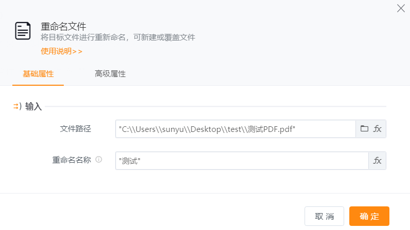410x230 pixels.
Task: Open the folder browser for 文件路径
Action: [364, 129]
